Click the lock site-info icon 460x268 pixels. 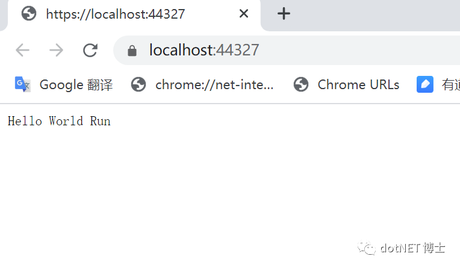click(132, 51)
